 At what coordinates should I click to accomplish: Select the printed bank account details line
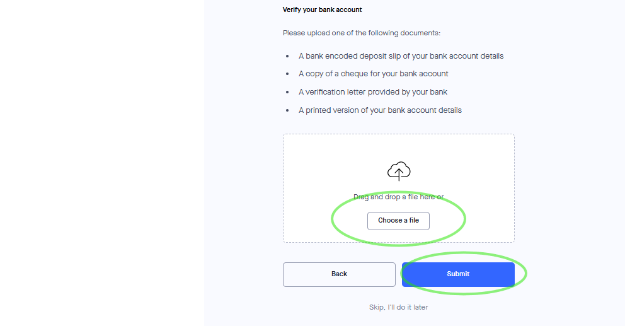[380, 110]
